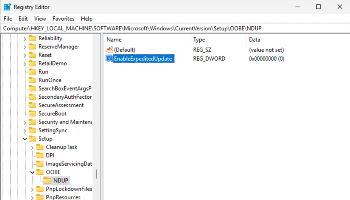Click the REG_SZ type cell
Viewport: 350px width, 200px height.
202,50
